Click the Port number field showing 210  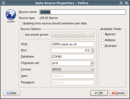(x=71, y=50)
